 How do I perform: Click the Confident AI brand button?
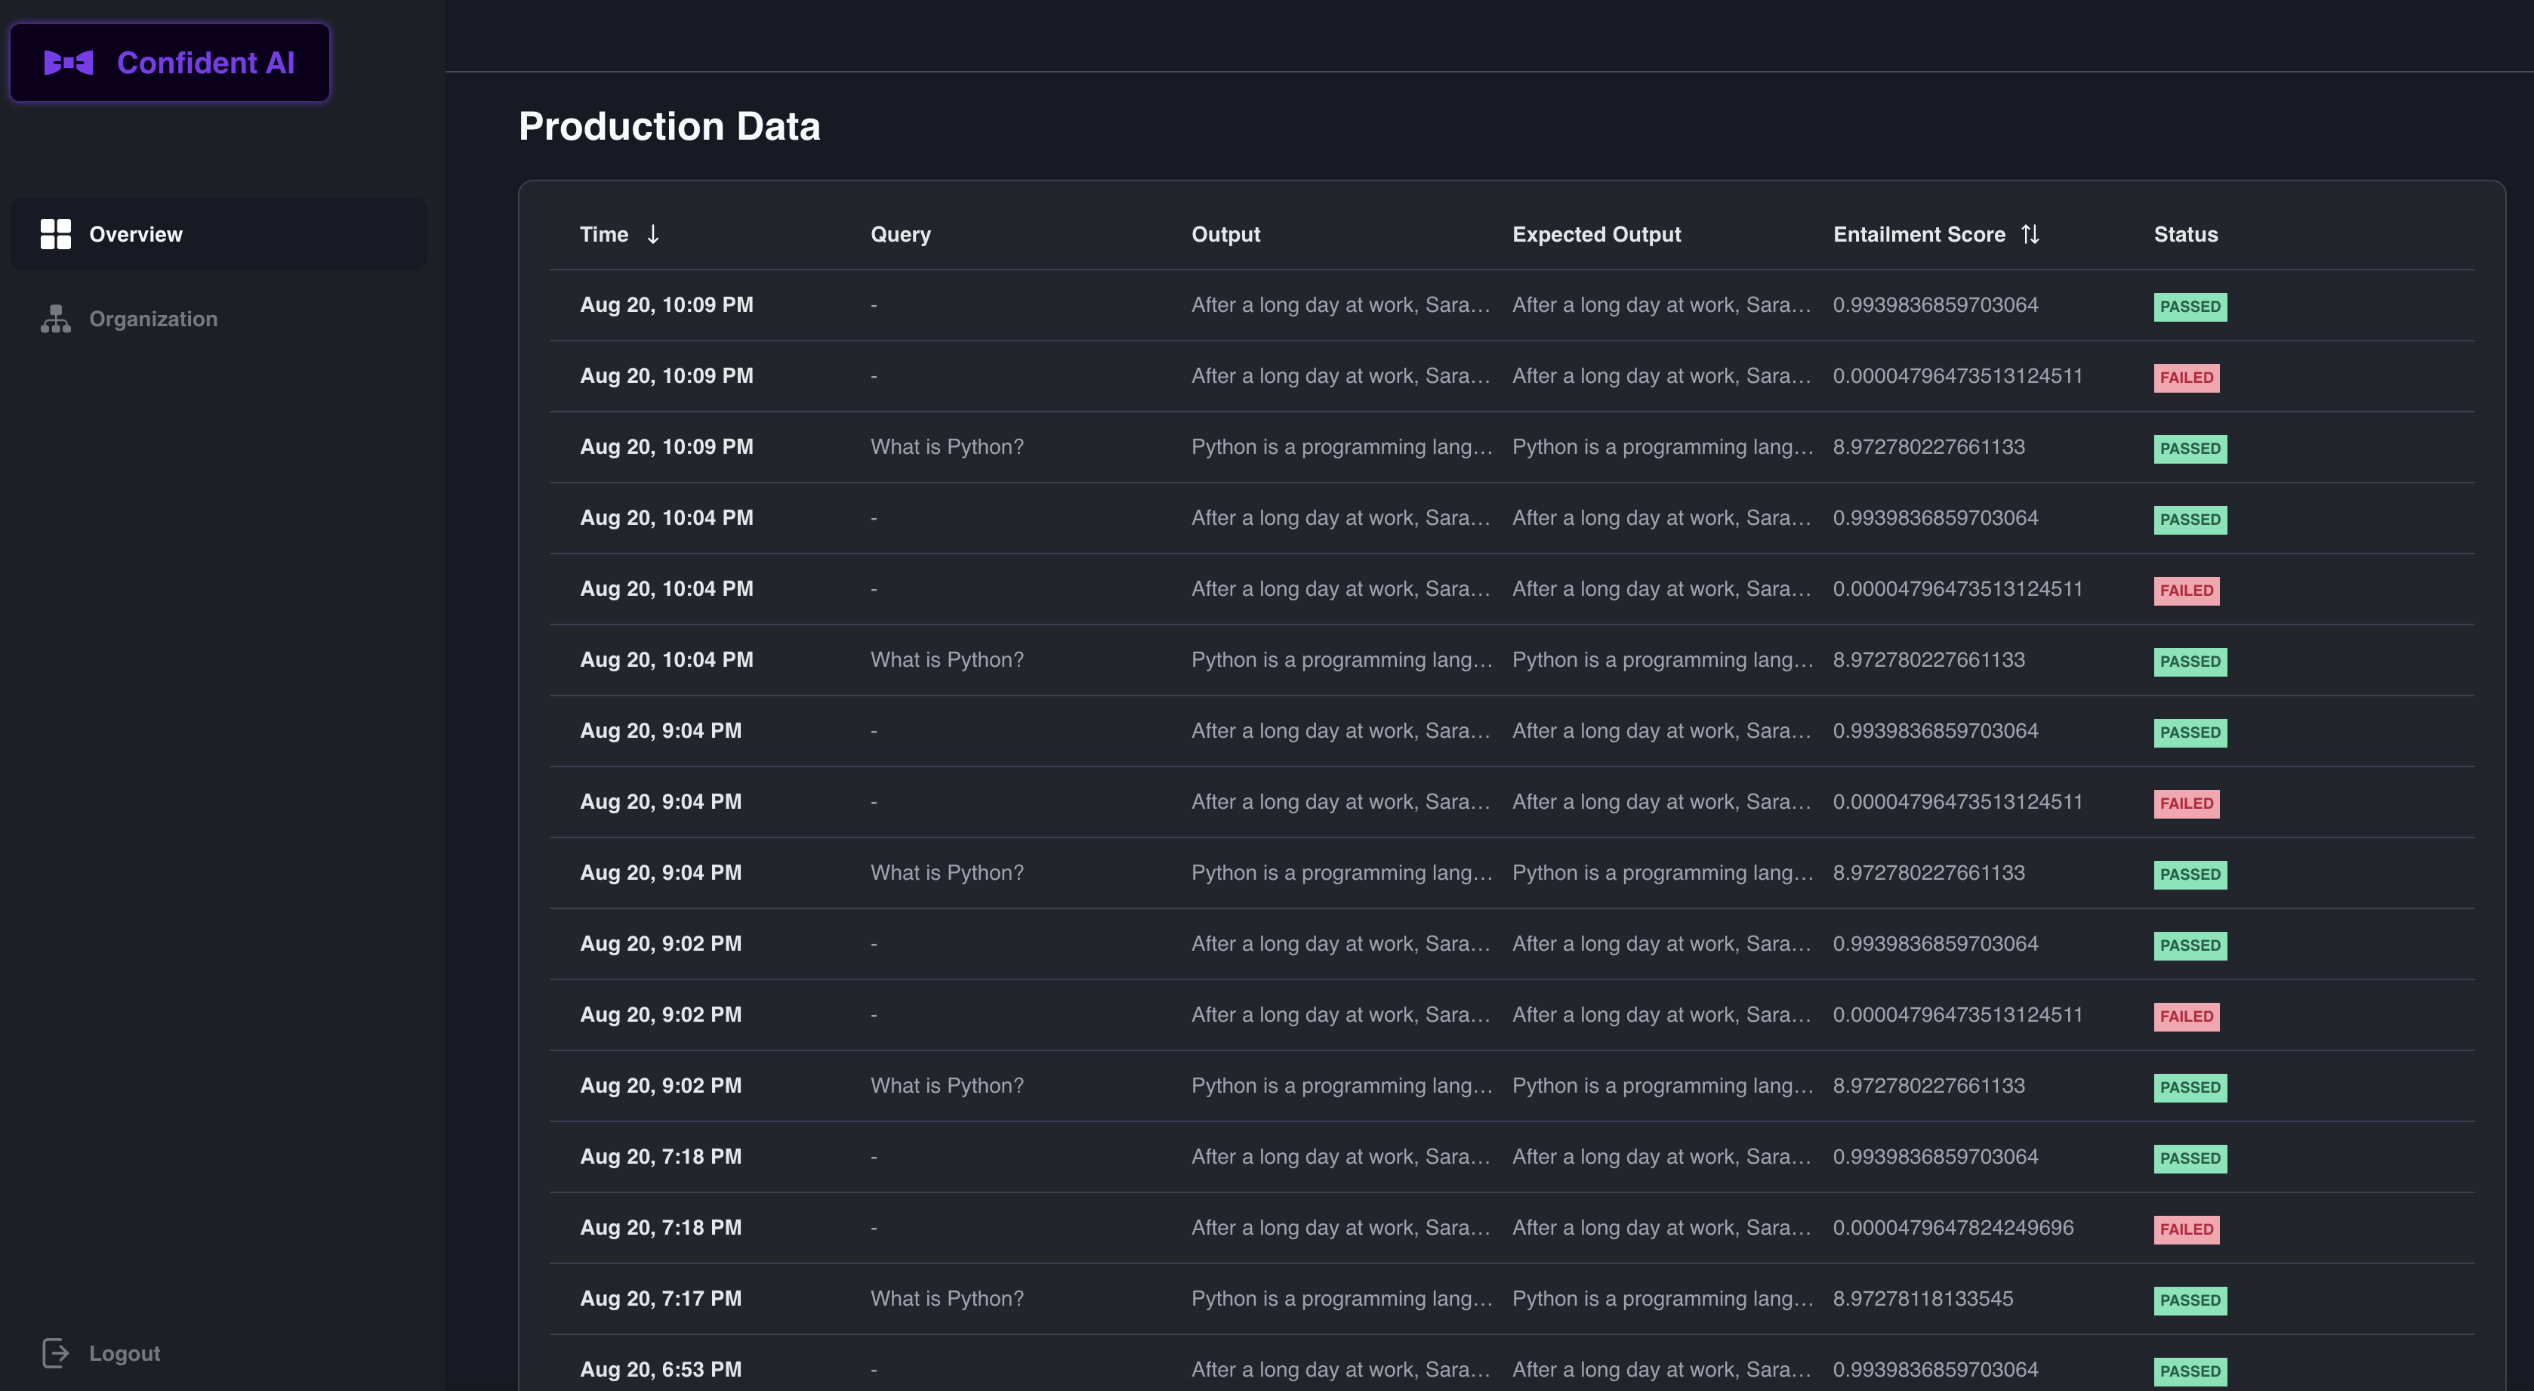[169, 63]
